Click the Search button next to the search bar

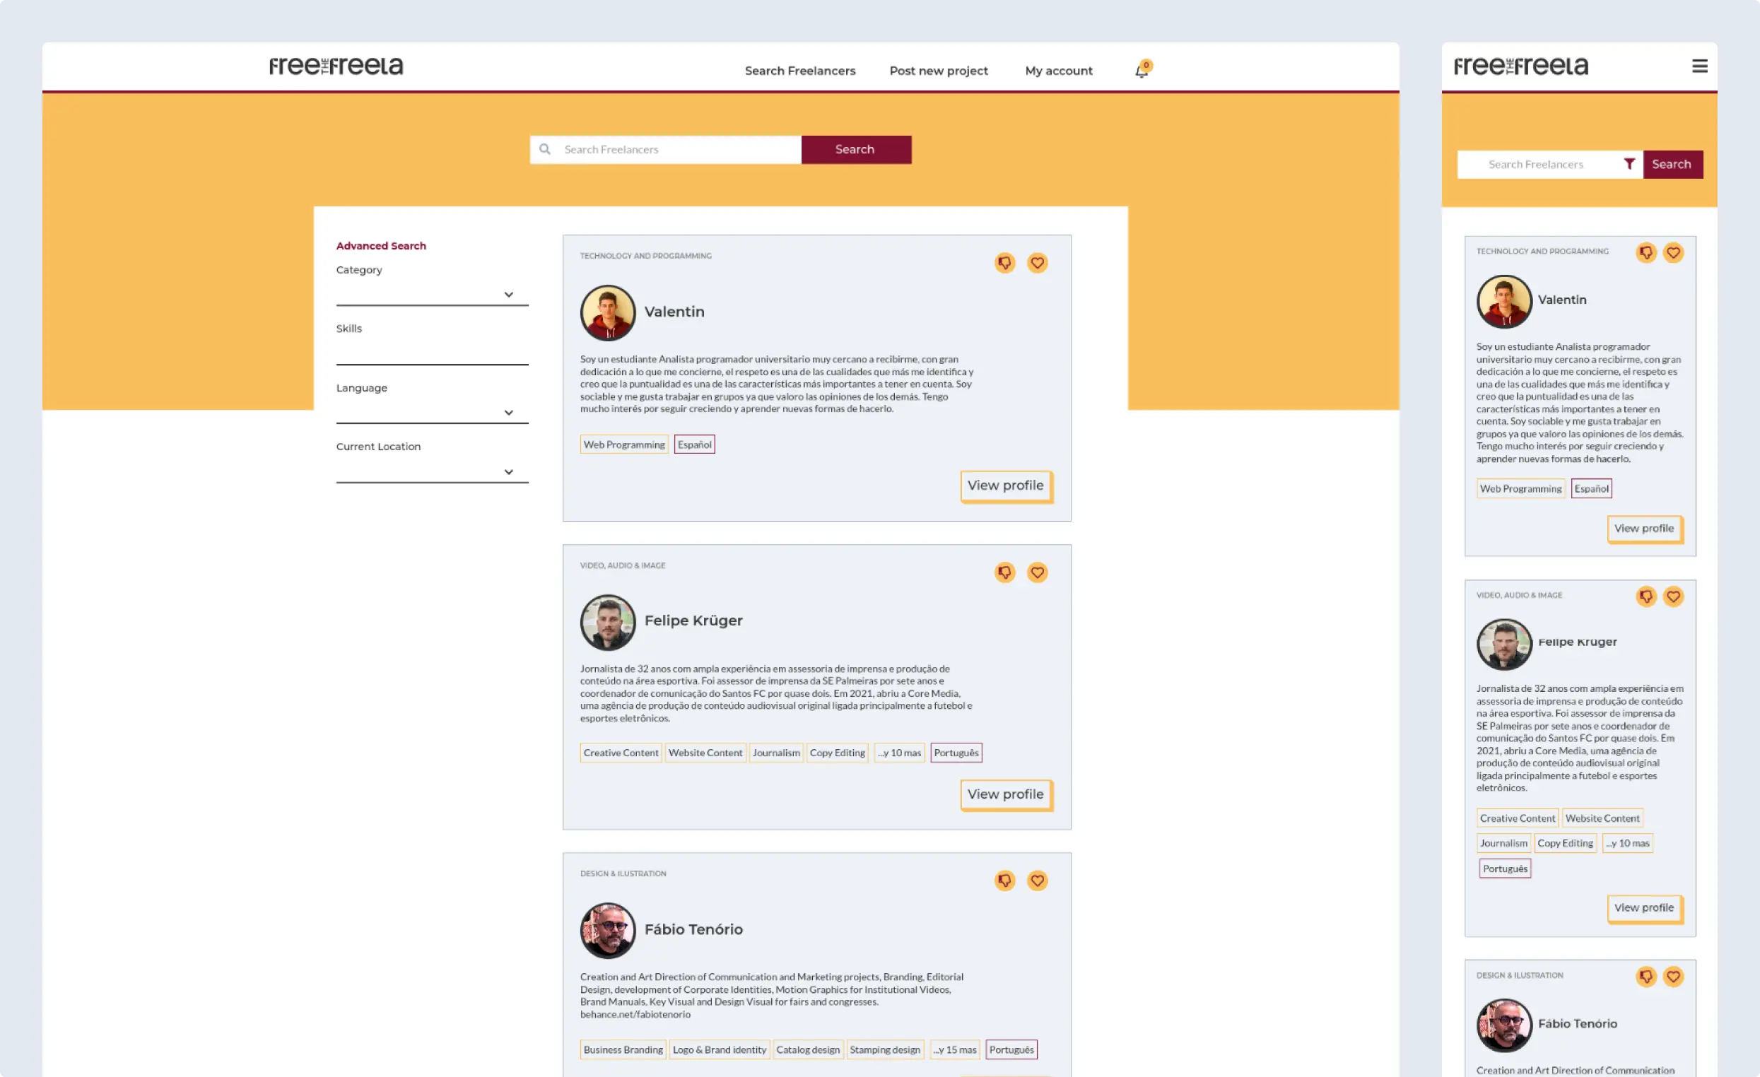pyautogui.click(x=855, y=149)
